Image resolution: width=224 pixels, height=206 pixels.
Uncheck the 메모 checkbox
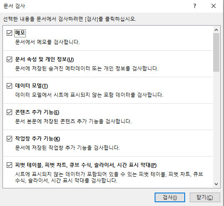(9, 33)
